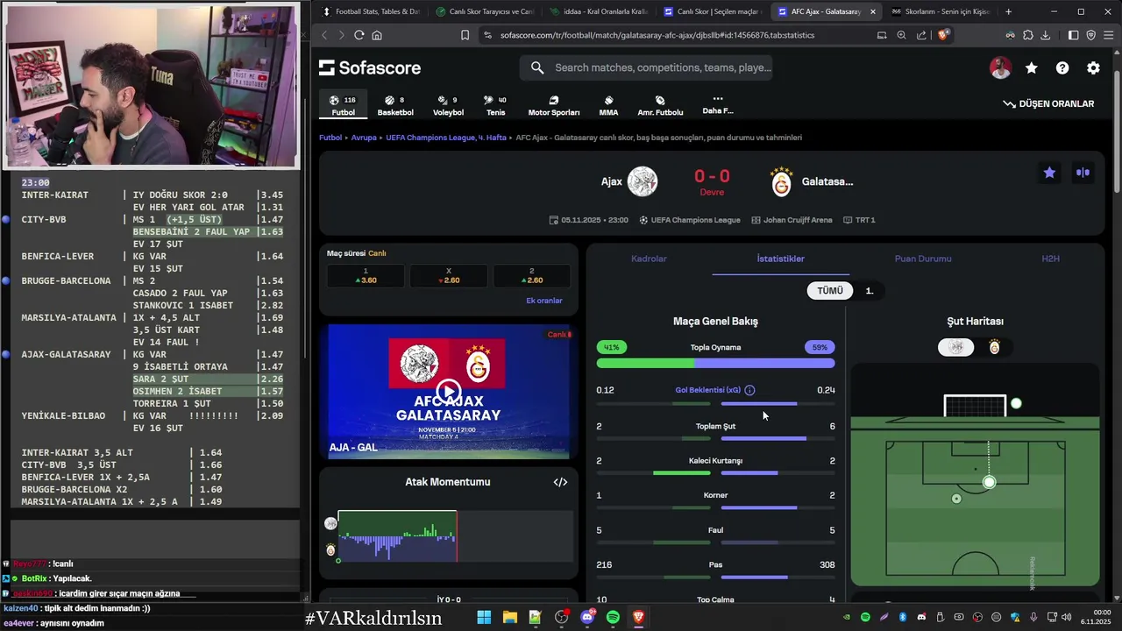Switch to the Kadrolar tab
Viewport: 1122px width, 631px height.
tap(649, 259)
